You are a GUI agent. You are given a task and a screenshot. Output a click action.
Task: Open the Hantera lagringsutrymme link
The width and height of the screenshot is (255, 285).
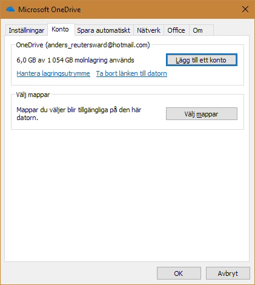[53, 73]
